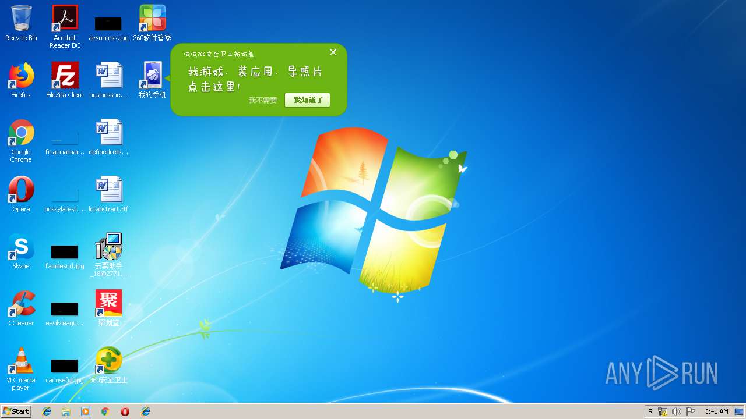Open the 聚划算 shortcut

click(x=108, y=308)
